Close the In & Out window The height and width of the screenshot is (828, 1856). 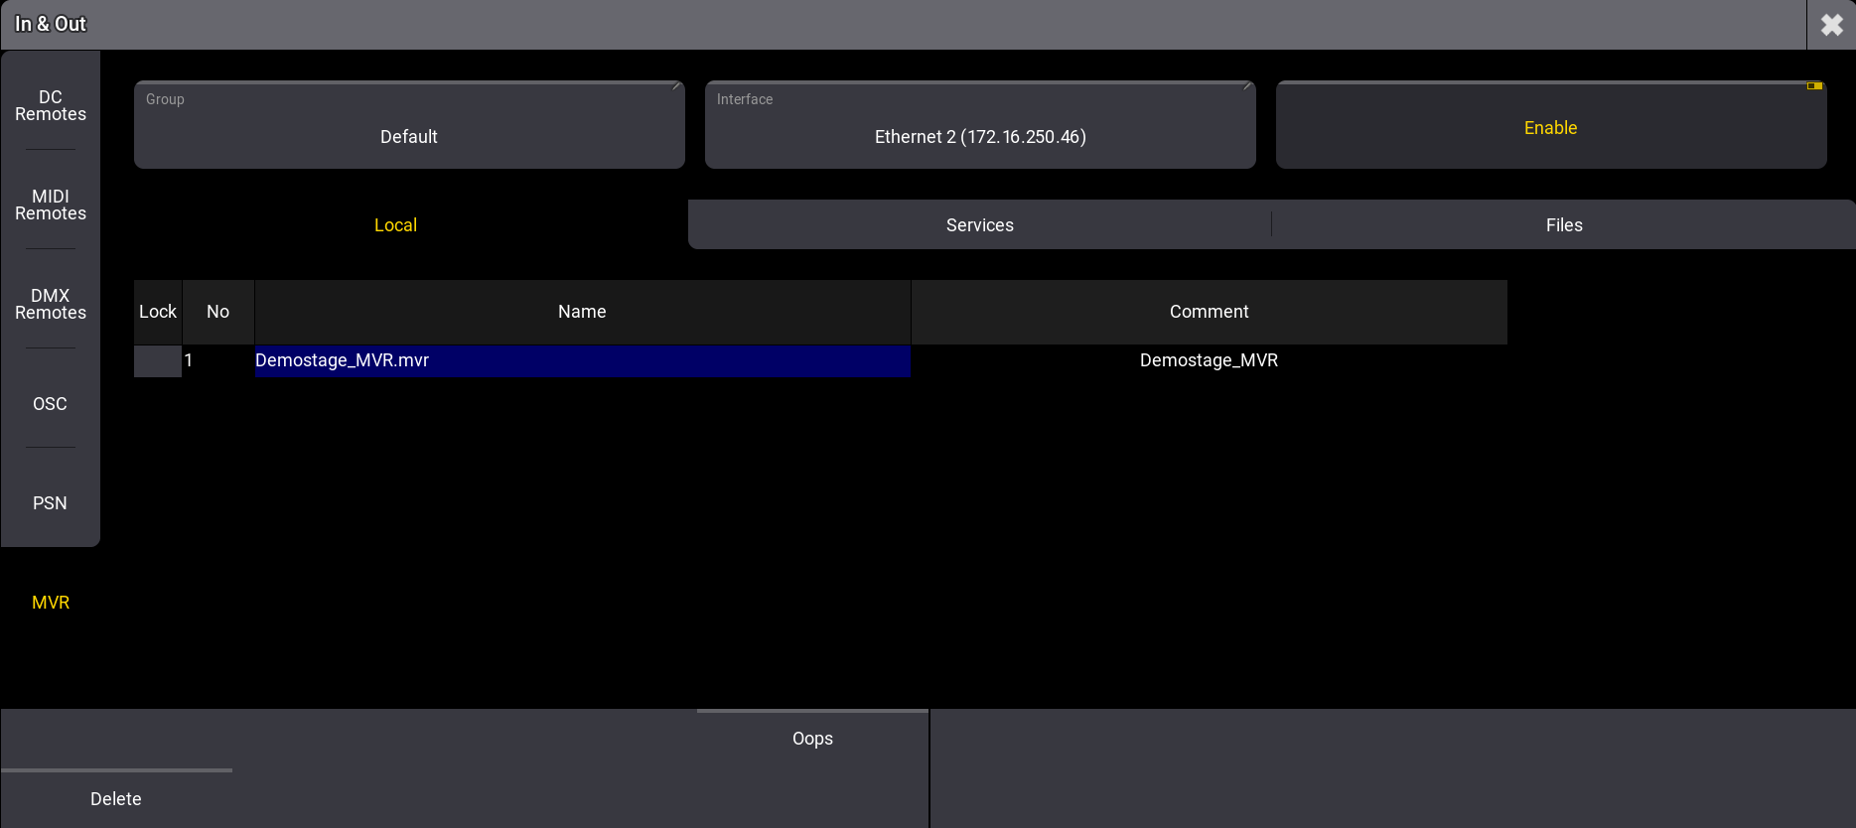[1831, 25]
